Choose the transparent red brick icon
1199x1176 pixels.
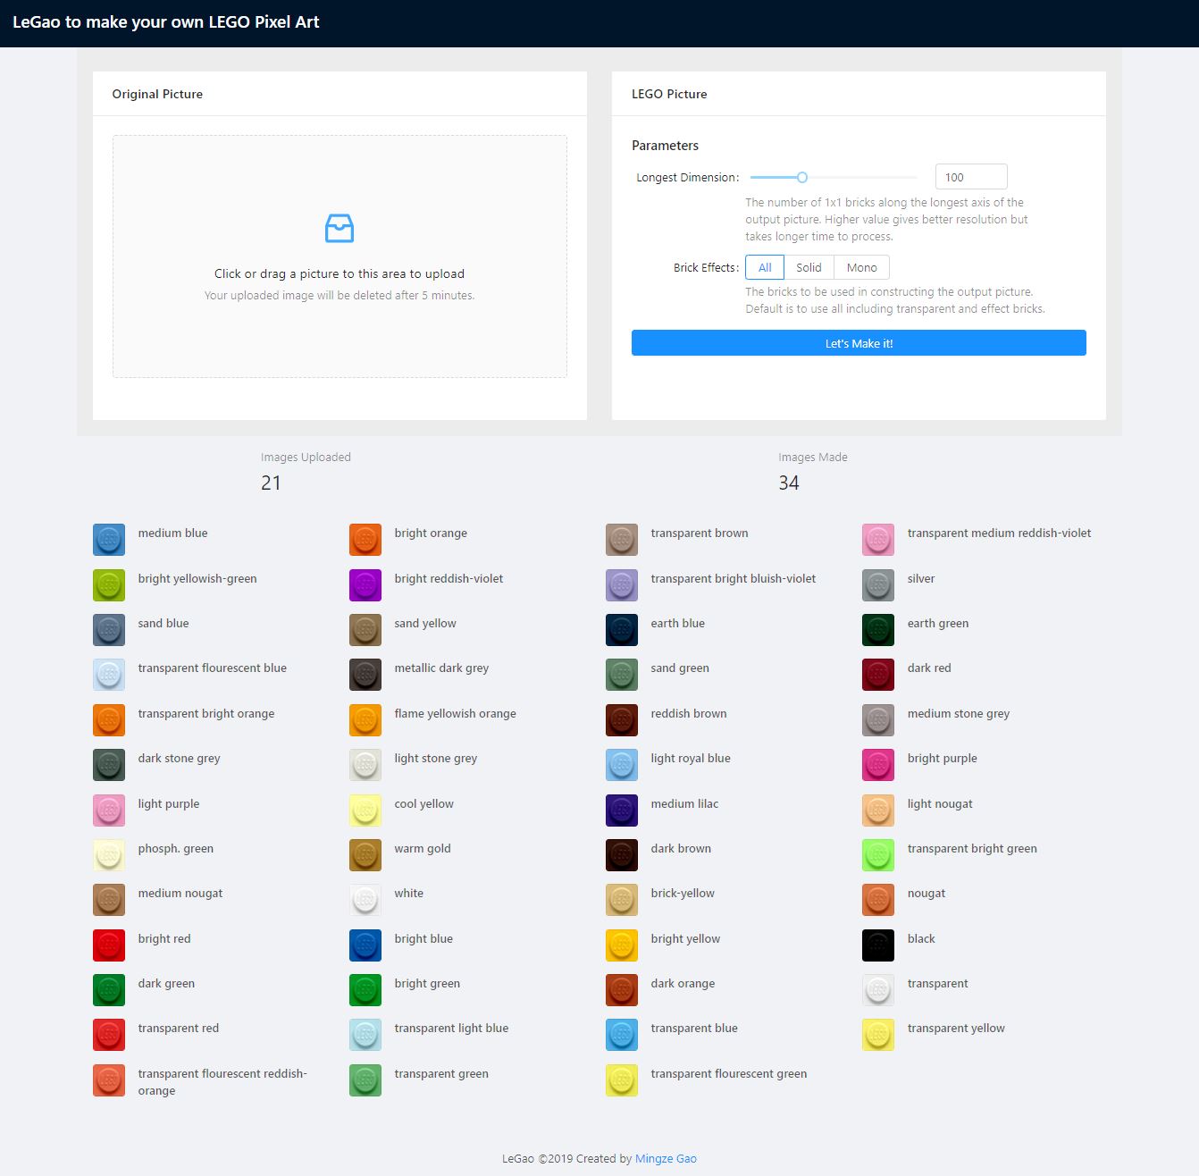coord(109,1035)
